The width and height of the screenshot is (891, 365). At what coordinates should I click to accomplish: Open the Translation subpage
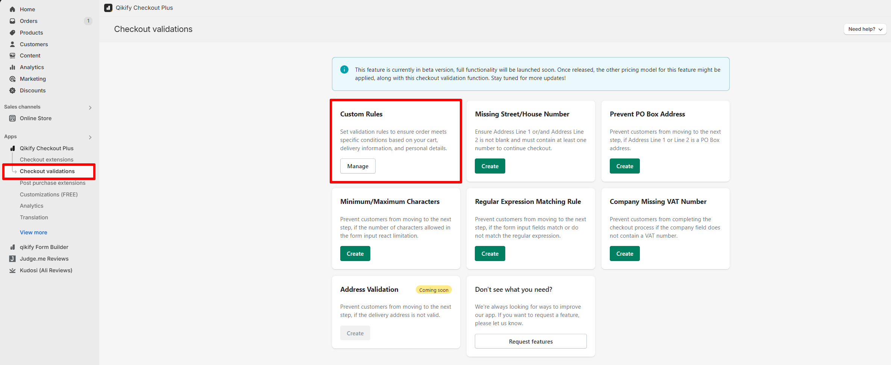point(34,217)
